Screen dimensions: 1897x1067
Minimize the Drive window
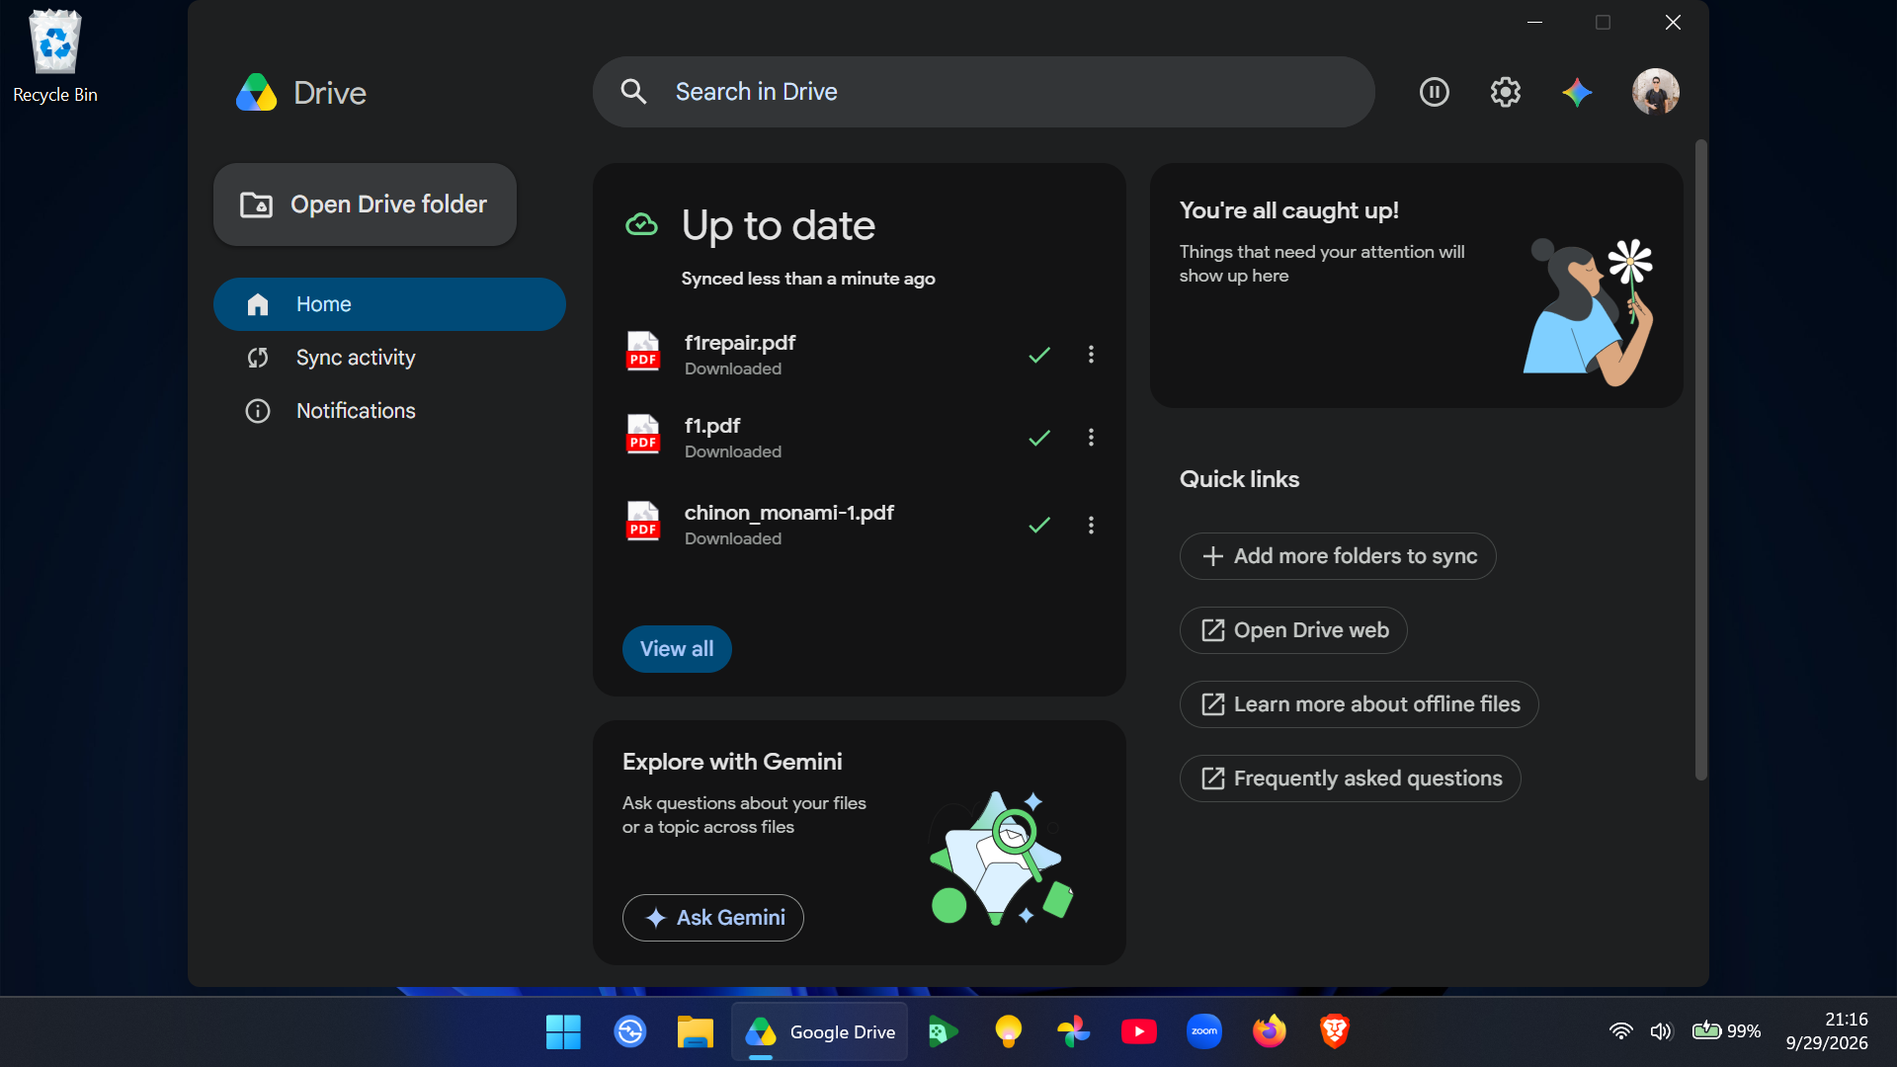tap(1534, 22)
